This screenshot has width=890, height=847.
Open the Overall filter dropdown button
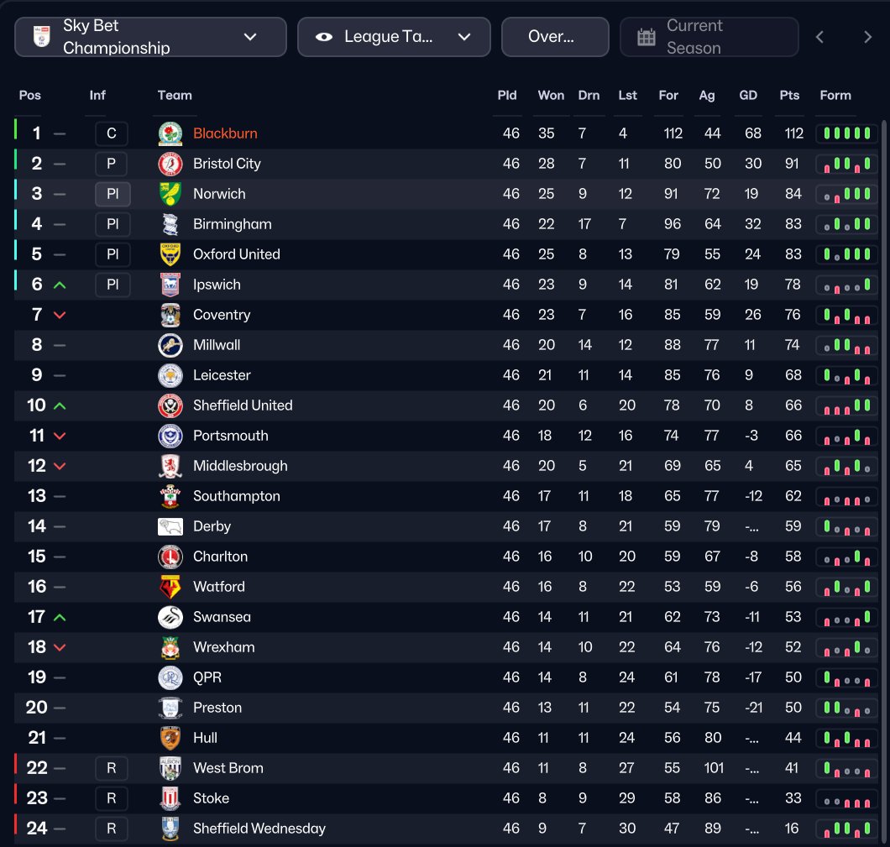coord(555,37)
